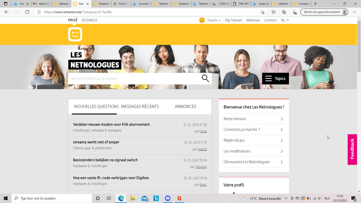The image size is (361, 203).
Task: Click the Windows taskbar search box
Action: click(x=51, y=198)
